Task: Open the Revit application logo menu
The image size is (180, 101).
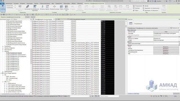Action: click(x=1, y=1)
